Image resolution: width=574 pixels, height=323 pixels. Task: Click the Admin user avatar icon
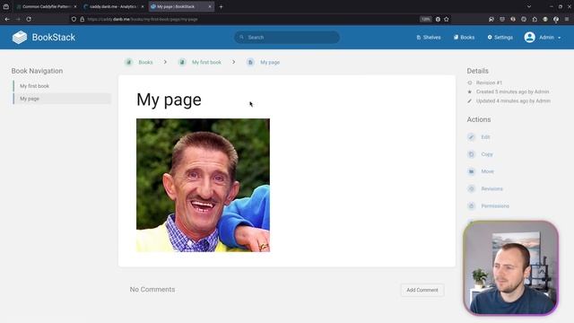pos(529,37)
